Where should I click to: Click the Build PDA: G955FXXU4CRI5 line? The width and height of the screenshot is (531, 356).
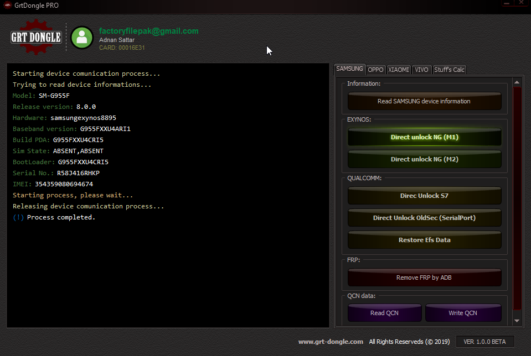tap(58, 140)
